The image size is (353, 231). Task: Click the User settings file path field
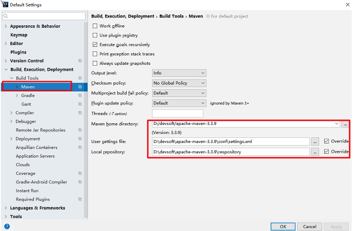point(231,141)
